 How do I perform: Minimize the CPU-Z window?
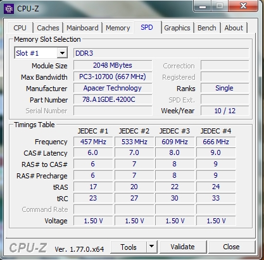pos(202,6)
